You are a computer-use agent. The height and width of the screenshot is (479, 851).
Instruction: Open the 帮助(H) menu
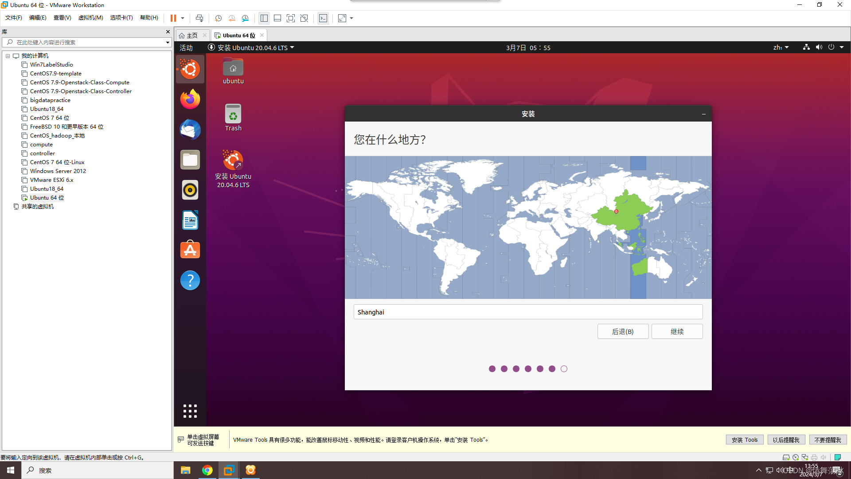coord(149,18)
